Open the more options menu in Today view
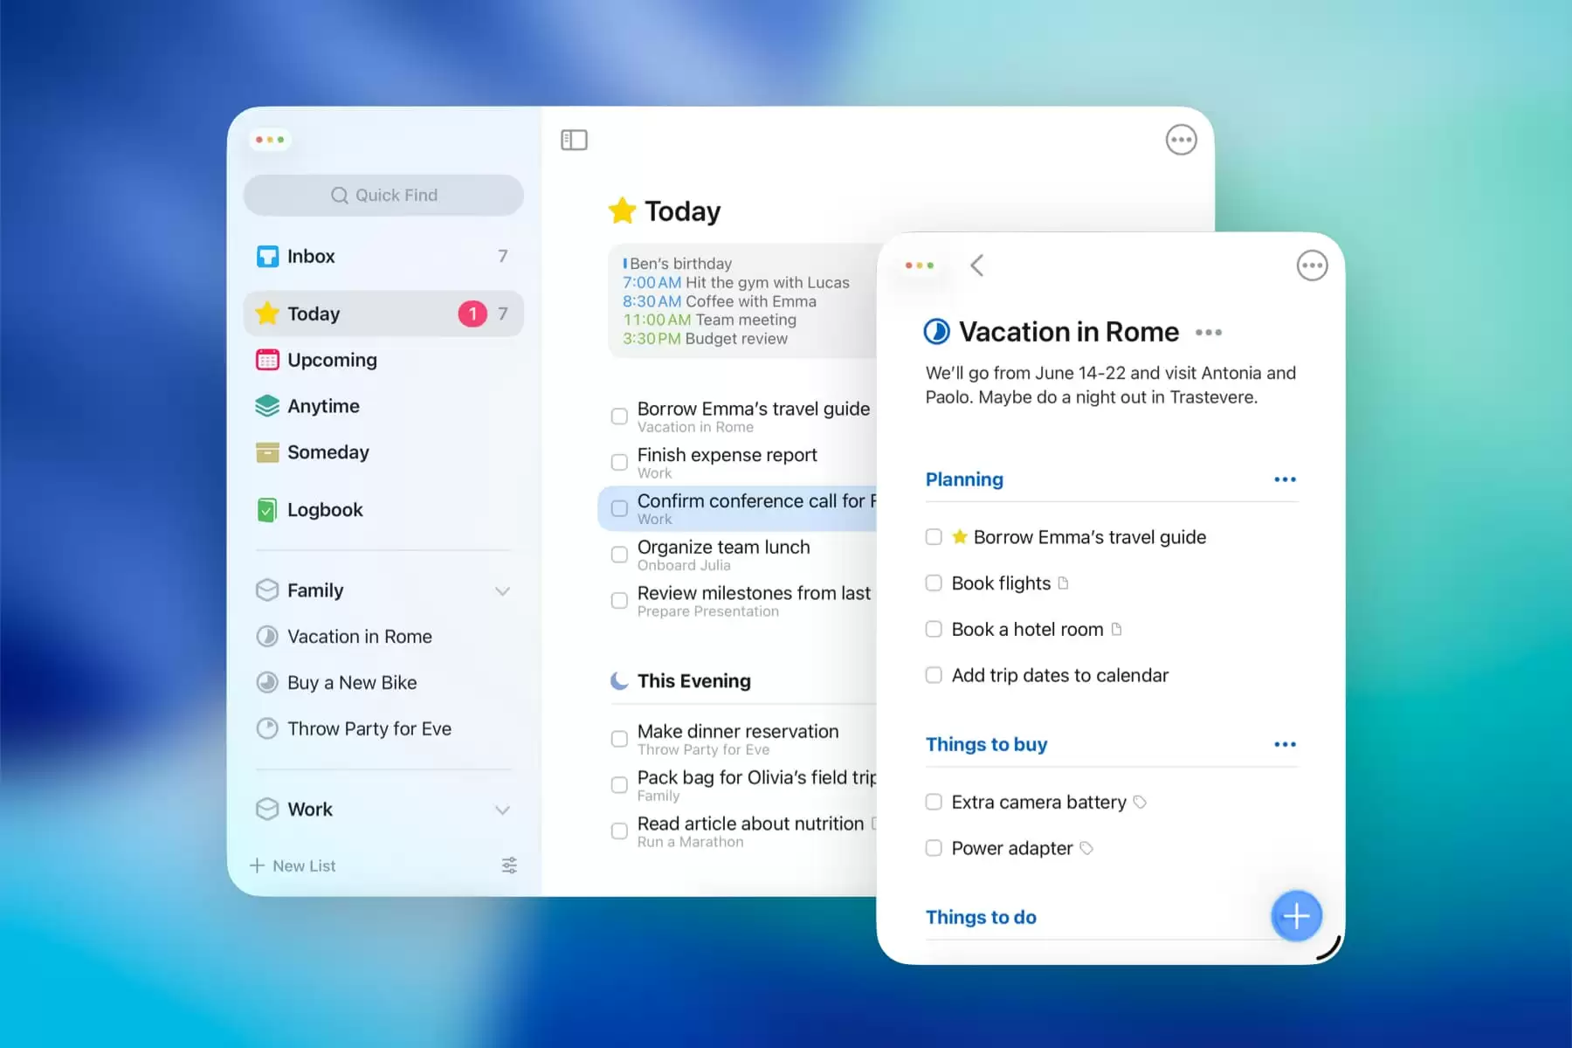Screen dimensions: 1572x1048 click(1181, 140)
